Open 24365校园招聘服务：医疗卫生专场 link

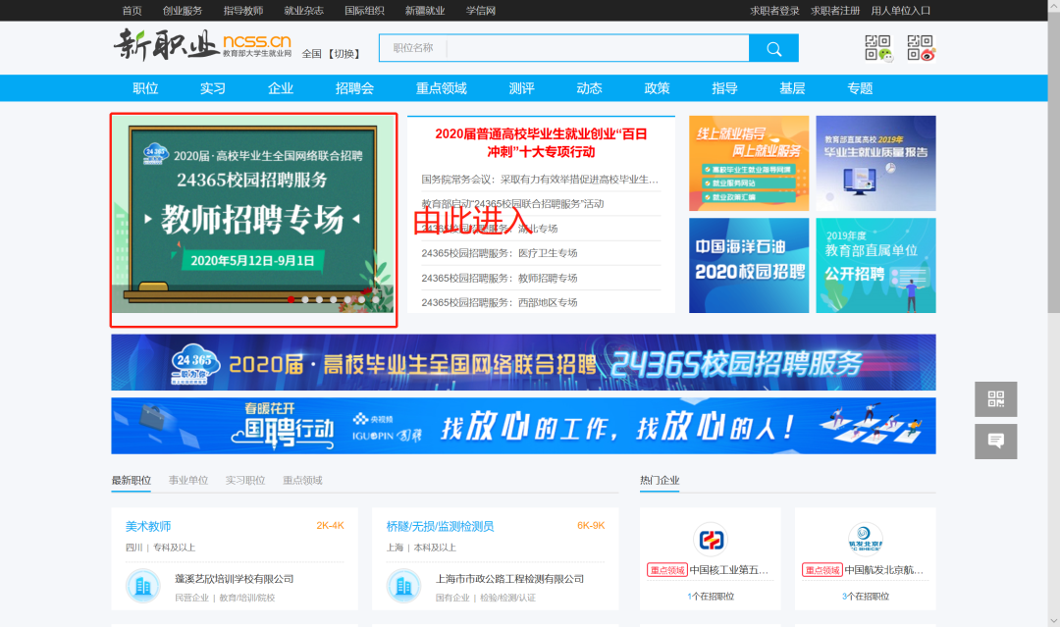pos(499,253)
